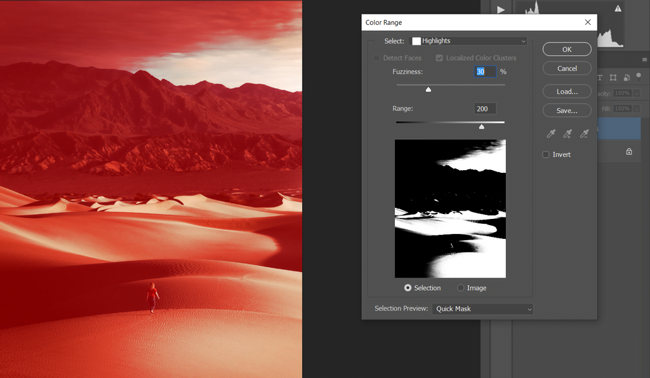The width and height of the screenshot is (650, 378).
Task: Choose the Selection preview radio button
Action: click(x=407, y=288)
